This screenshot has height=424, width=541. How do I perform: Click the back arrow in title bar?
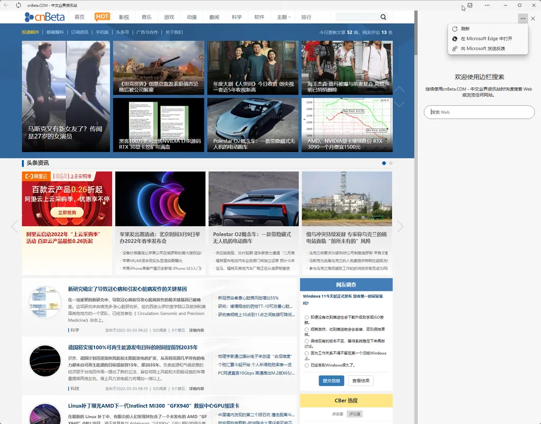[6, 5]
